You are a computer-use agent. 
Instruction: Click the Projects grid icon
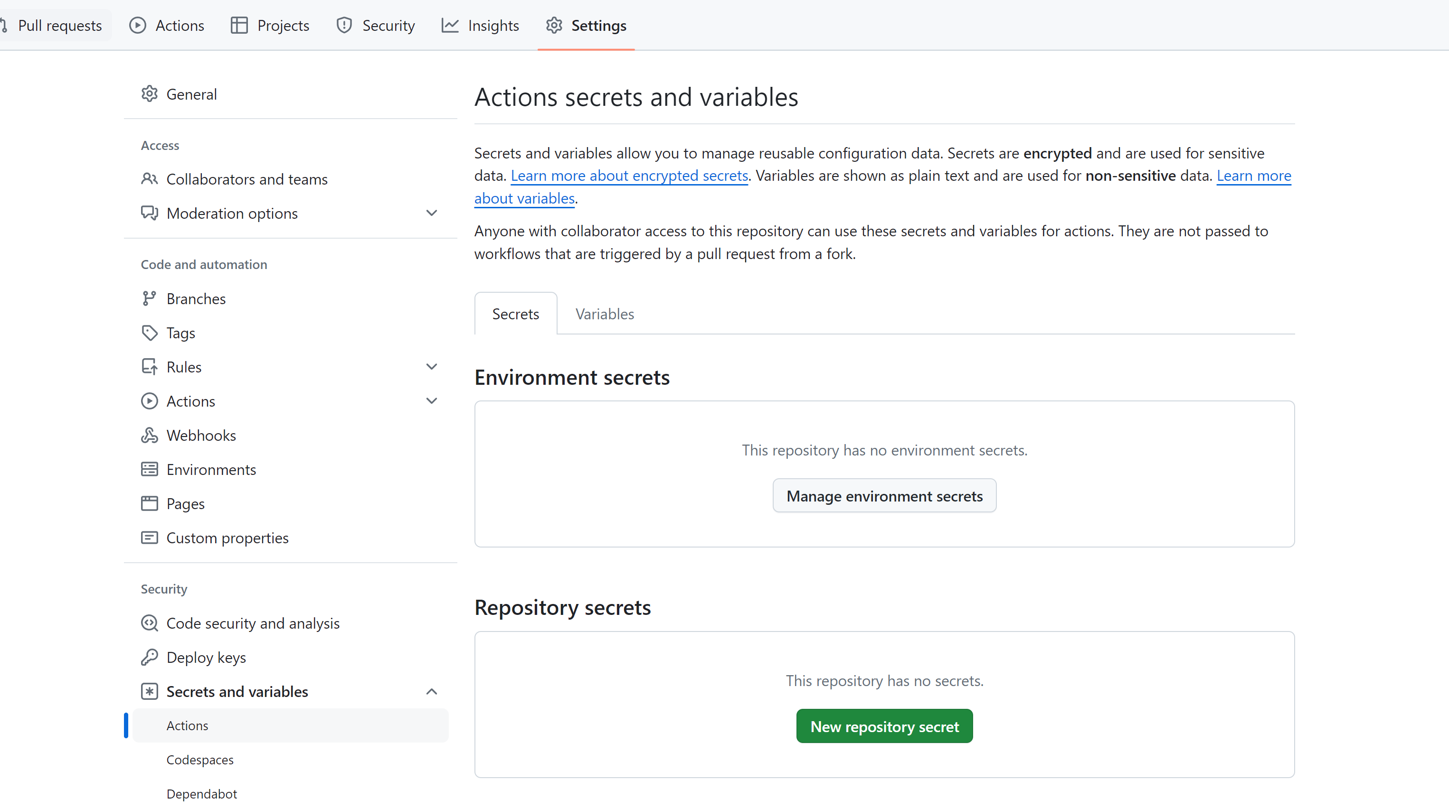pyautogui.click(x=240, y=25)
